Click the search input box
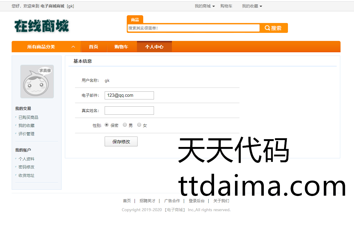This screenshot has height=230, width=354. coord(193,28)
